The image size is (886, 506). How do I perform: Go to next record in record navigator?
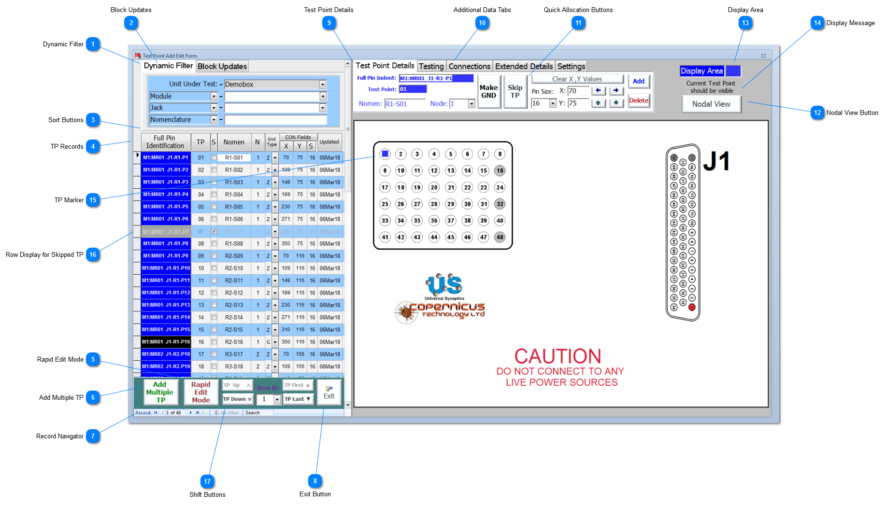191,413
